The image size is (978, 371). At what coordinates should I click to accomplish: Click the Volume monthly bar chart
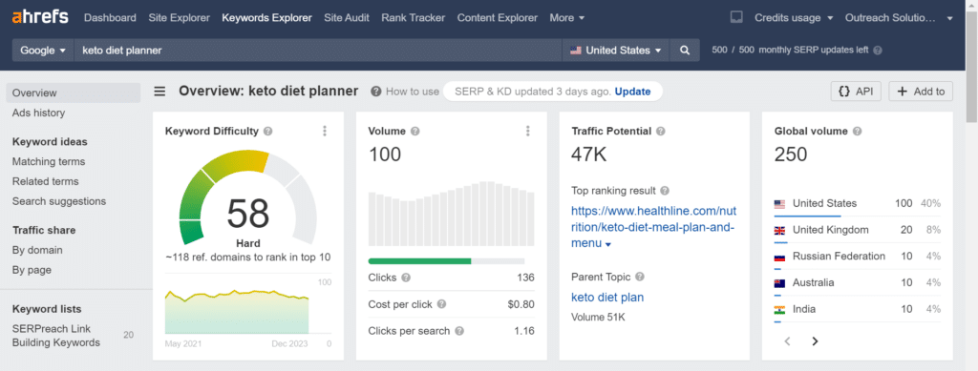point(452,214)
